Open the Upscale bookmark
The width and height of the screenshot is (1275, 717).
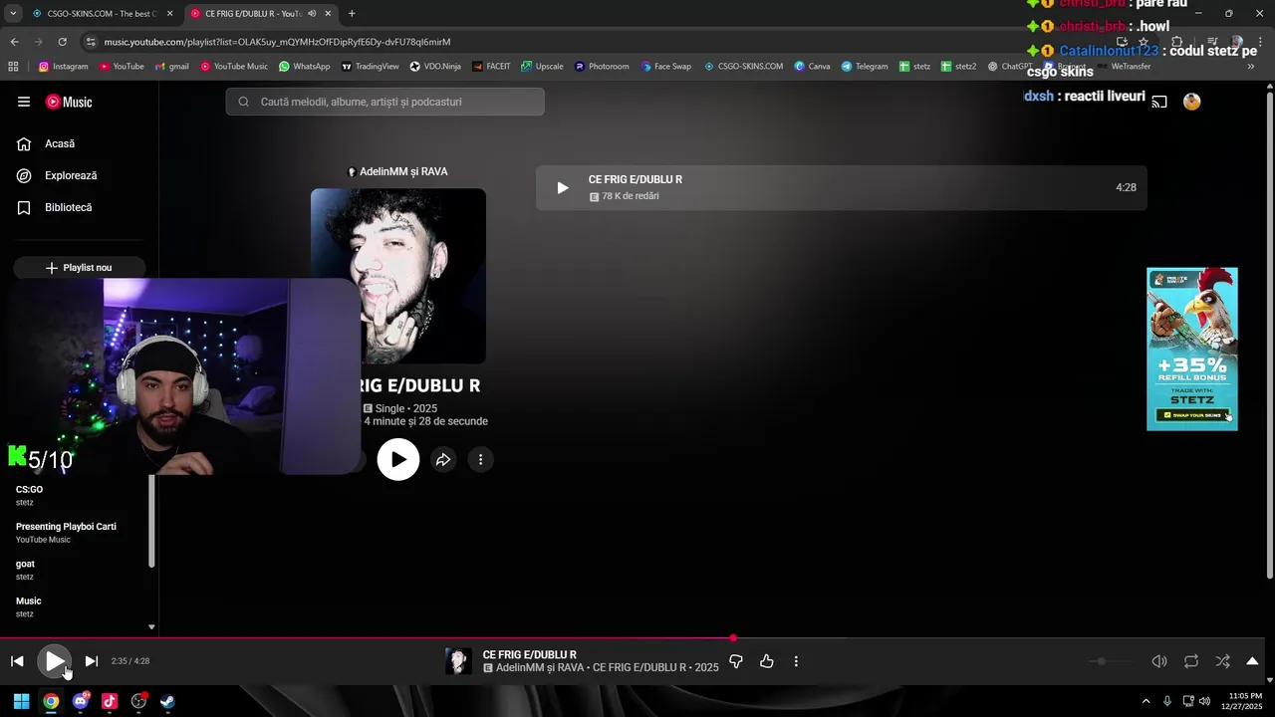[542, 67]
